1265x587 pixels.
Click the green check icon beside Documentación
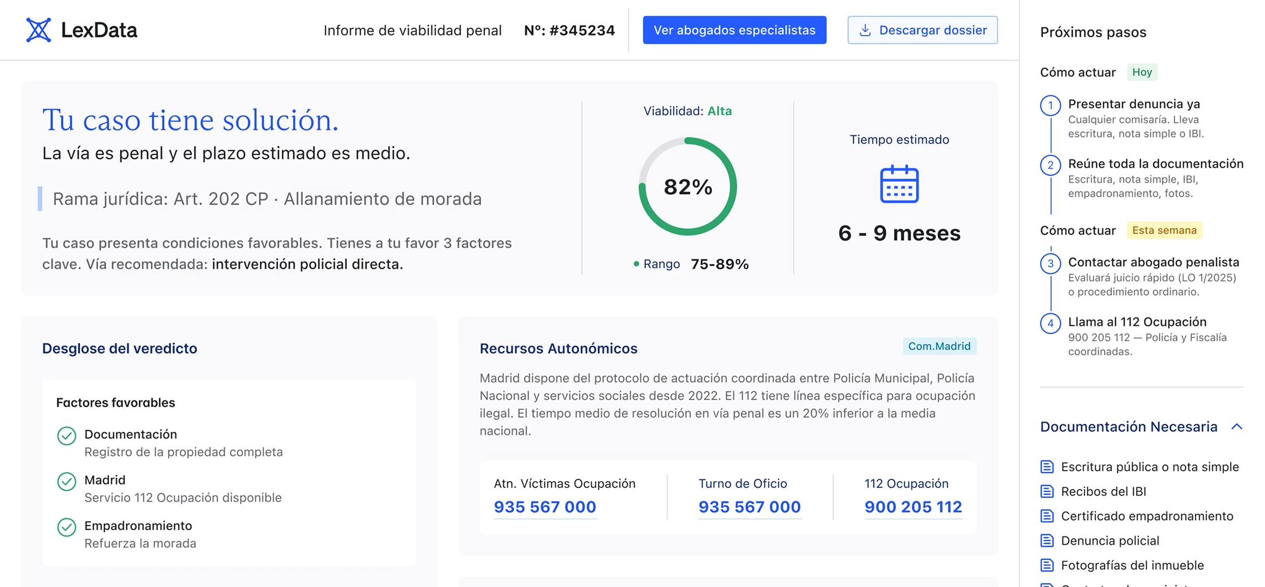coord(67,436)
